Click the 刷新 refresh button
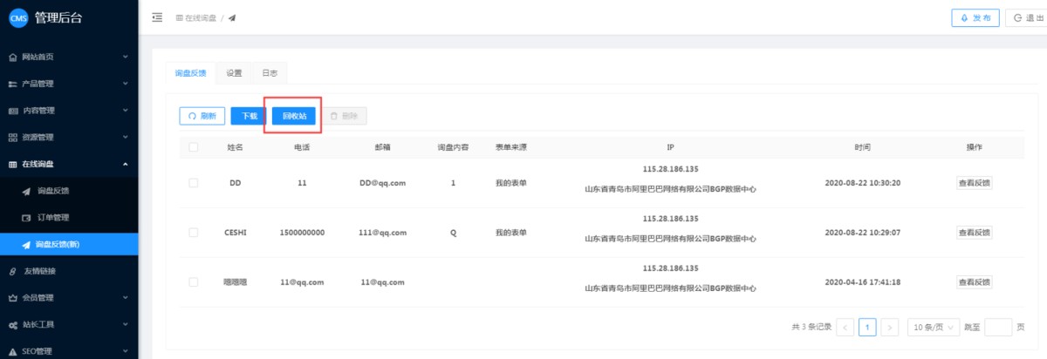 tap(202, 116)
